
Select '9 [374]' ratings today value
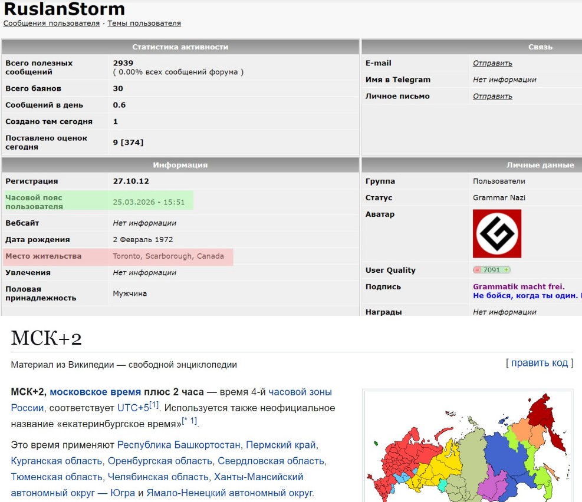(128, 143)
